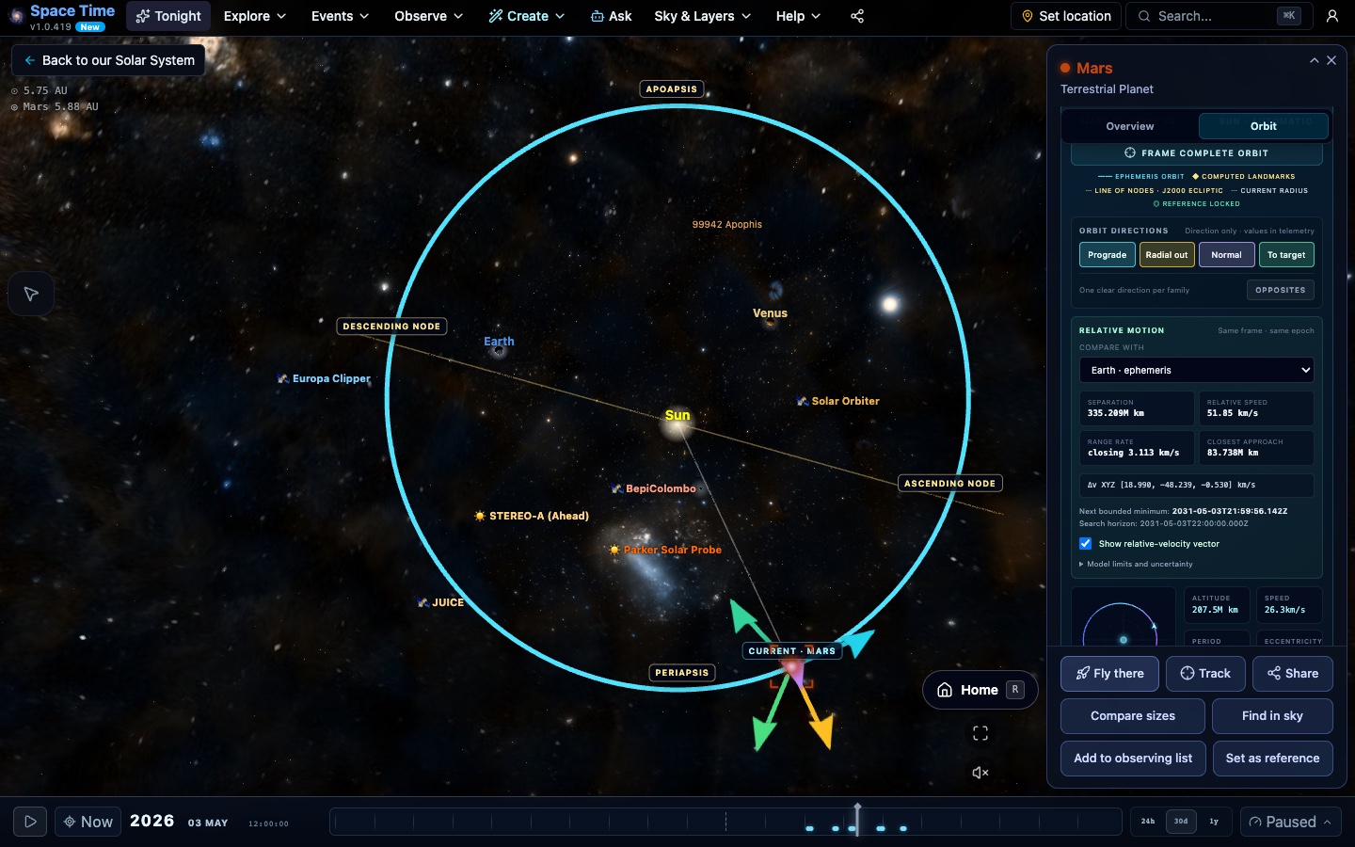
Task: Open the user account icon
Action: click(x=1332, y=16)
